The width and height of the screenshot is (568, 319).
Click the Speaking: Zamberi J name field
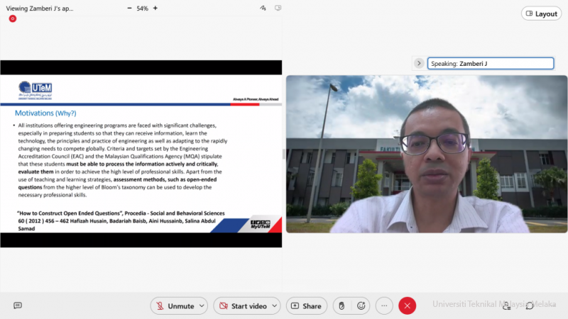point(491,63)
